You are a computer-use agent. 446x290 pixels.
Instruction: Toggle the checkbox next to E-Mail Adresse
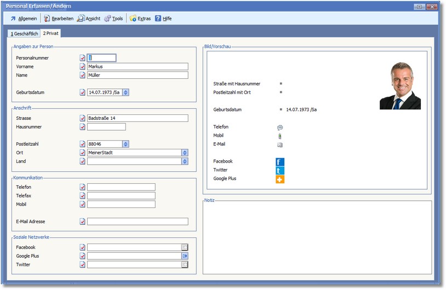coord(83,222)
